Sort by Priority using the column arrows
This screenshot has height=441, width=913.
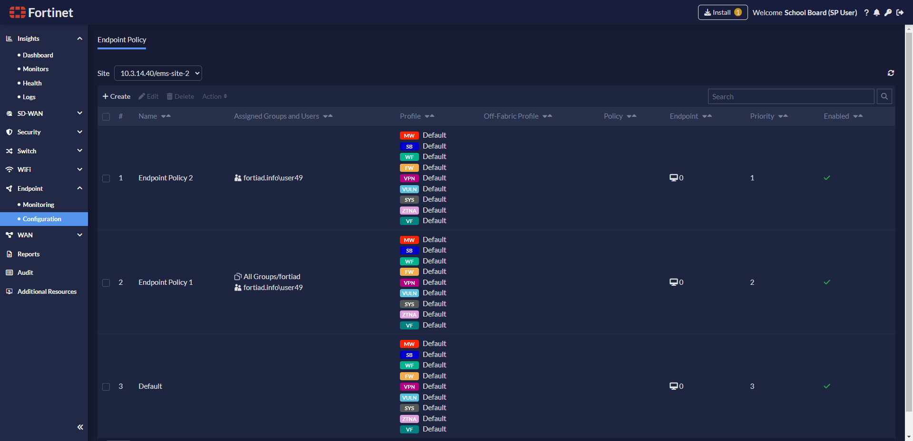(x=784, y=116)
